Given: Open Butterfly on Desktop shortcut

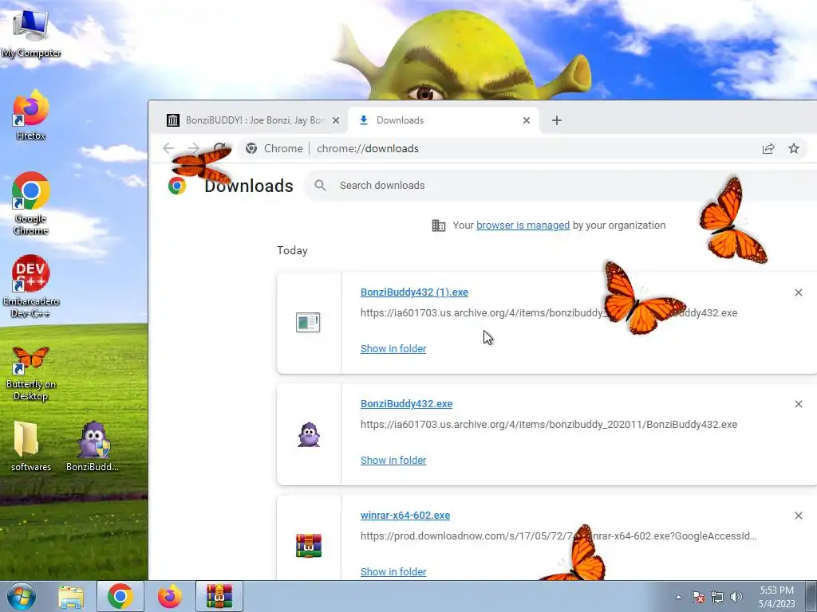Looking at the screenshot, I should pos(31,373).
